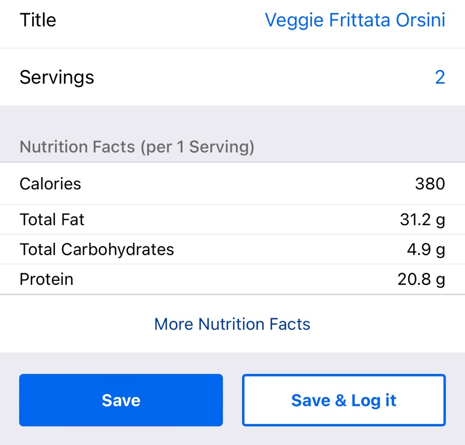Click the Nutrition Facts section header
Viewport: 465px width, 445px height.
77,147
